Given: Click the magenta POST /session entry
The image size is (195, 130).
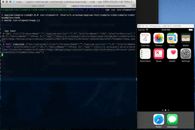Looking at the screenshot, I should coord(15,44).
